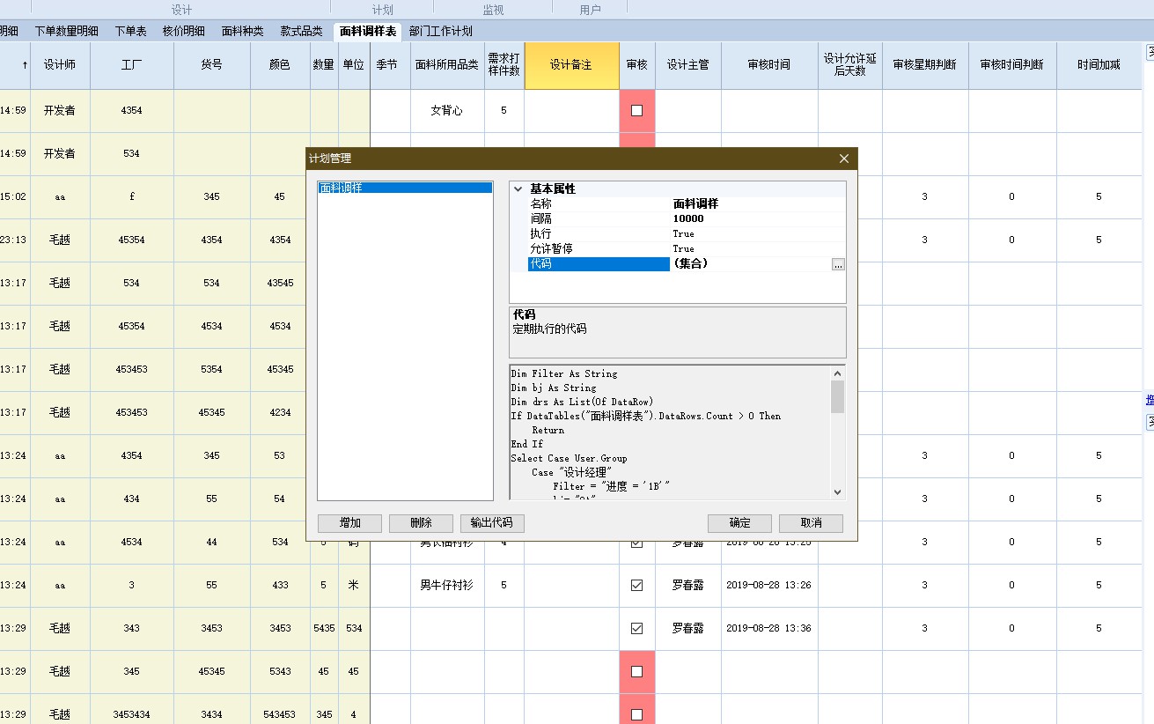Viewport: 1154px width, 724px height.
Task: Click the 颜色 column header
Action: (280, 65)
